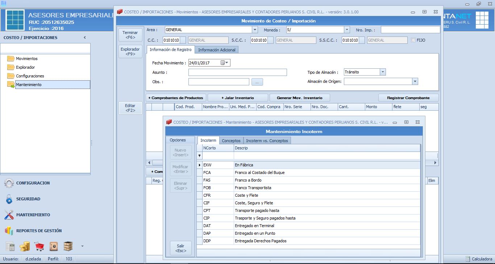Expand the Area dropdown showing GENERAL
The image size is (495, 264).
tap(255, 30)
